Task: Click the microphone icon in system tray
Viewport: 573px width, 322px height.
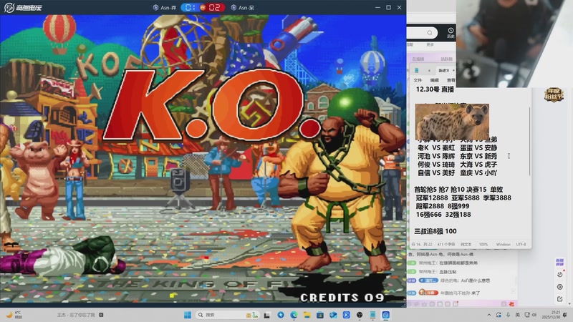Action: (x=509, y=315)
